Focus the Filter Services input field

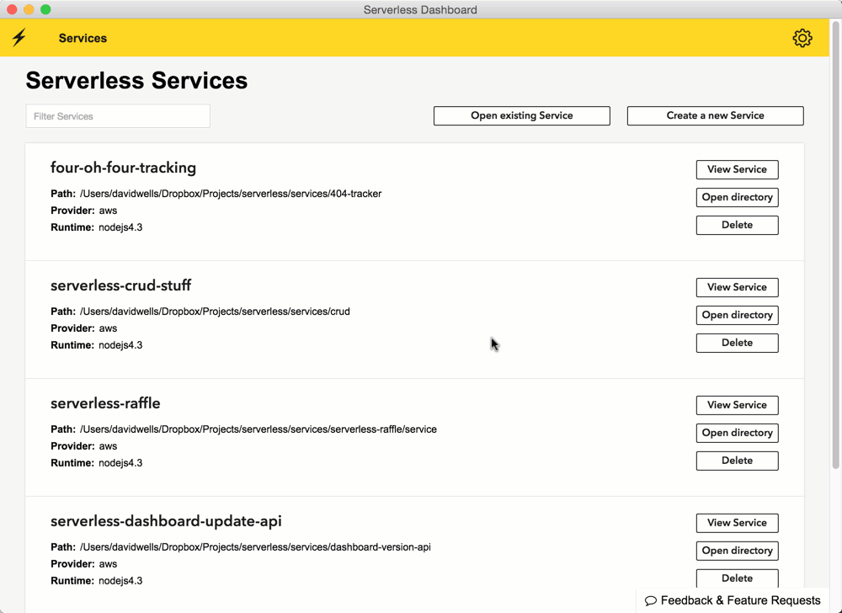coord(118,116)
